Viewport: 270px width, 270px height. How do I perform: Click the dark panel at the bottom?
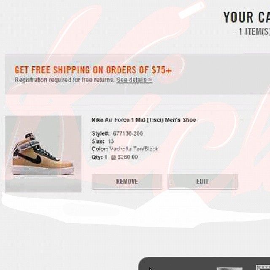coord(204,263)
